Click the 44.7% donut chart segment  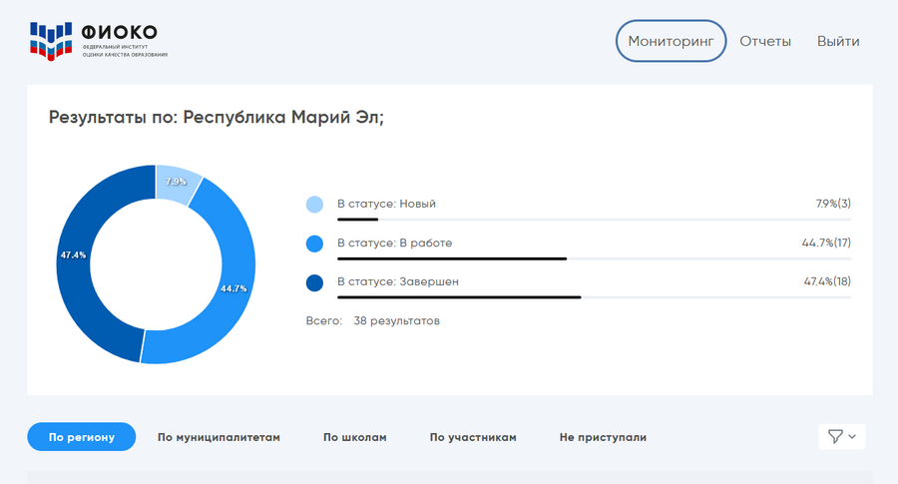pyautogui.click(x=230, y=289)
